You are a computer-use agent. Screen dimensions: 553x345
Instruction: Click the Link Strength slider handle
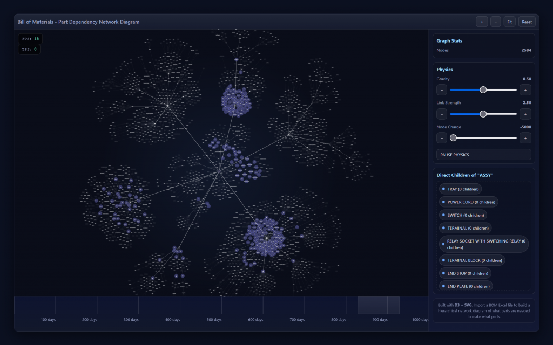(x=483, y=114)
